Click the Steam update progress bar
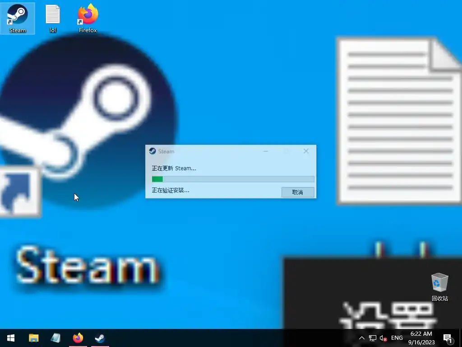This screenshot has height=347, width=462. (233, 179)
